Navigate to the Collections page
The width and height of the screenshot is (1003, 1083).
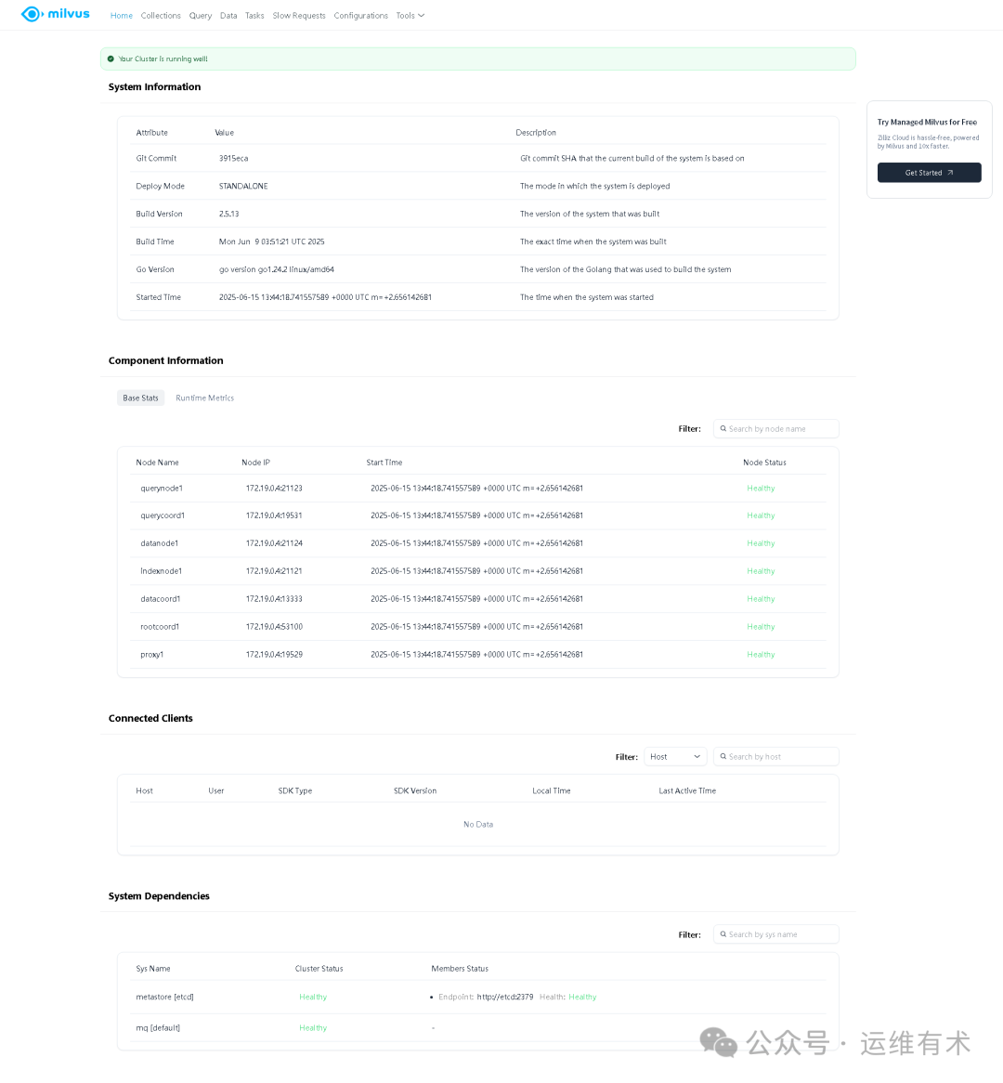161,15
